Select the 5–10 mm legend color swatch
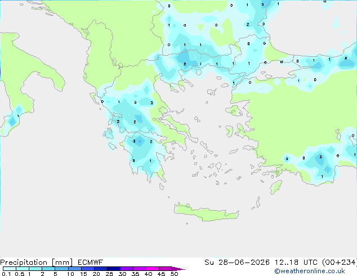 click(x=61, y=269)
